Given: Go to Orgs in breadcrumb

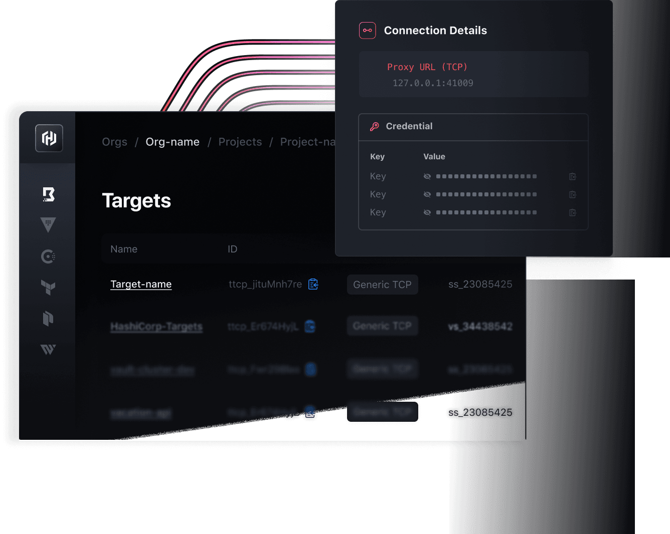Looking at the screenshot, I should point(114,142).
